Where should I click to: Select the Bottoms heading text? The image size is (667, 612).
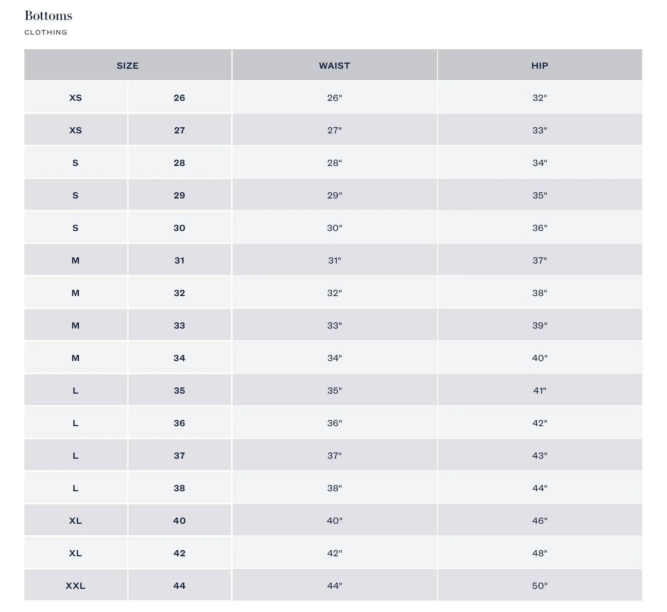point(48,15)
